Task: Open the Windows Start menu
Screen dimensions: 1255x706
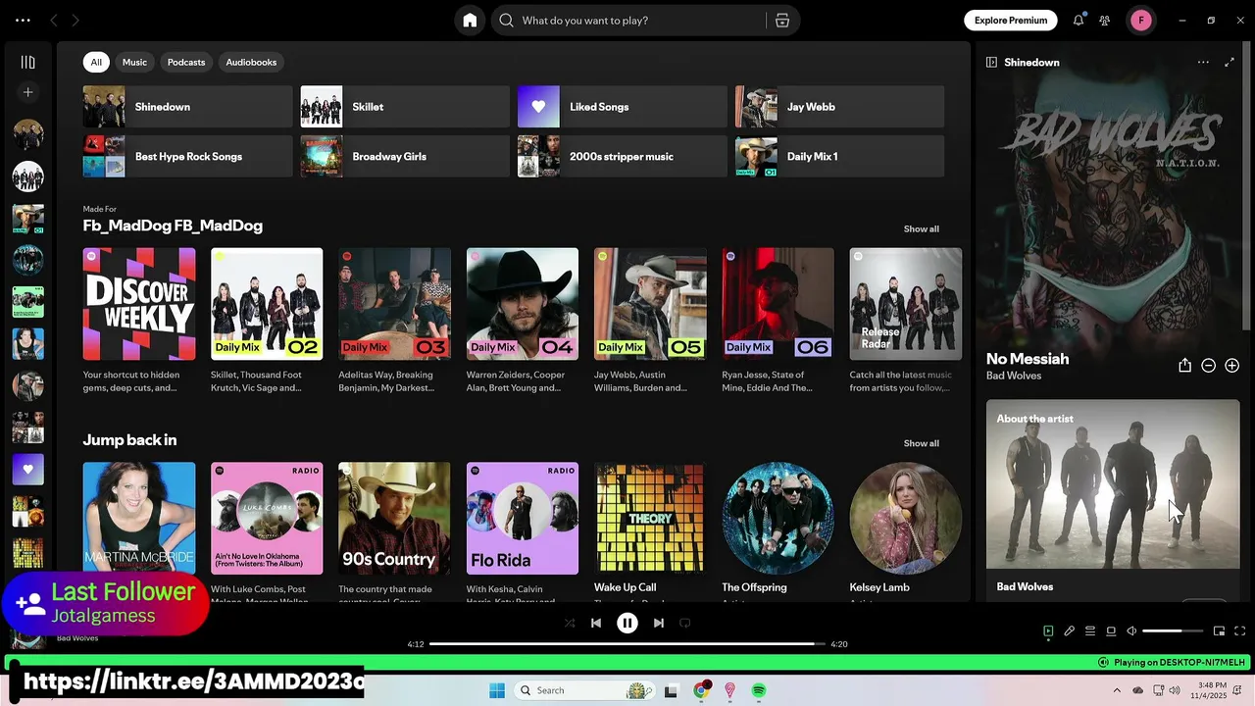Action: [x=497, y=690]
